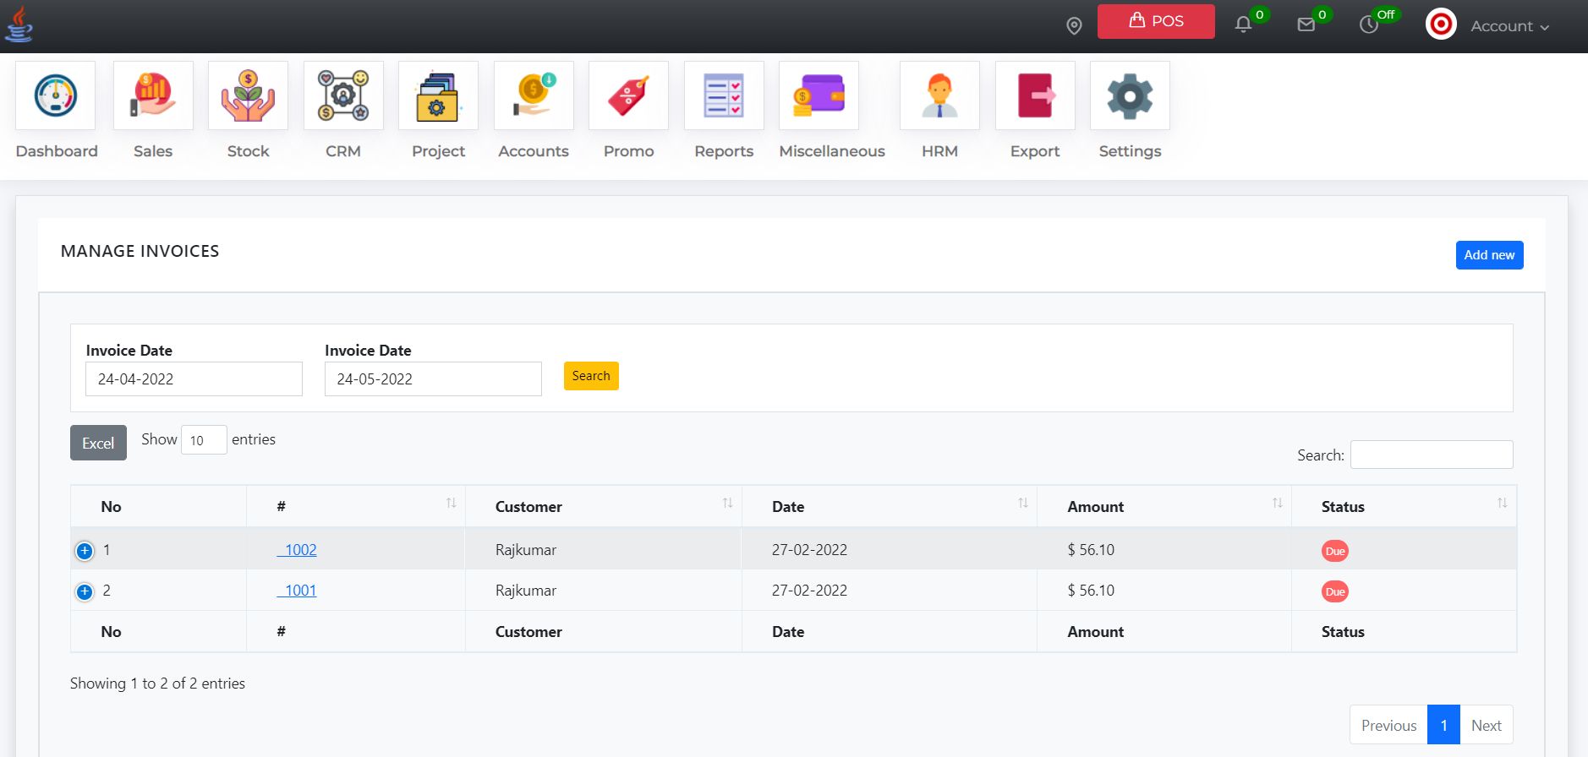Click date 27-02-2022 in row 1
This screenshot has width=1588, height=757.
809,550
